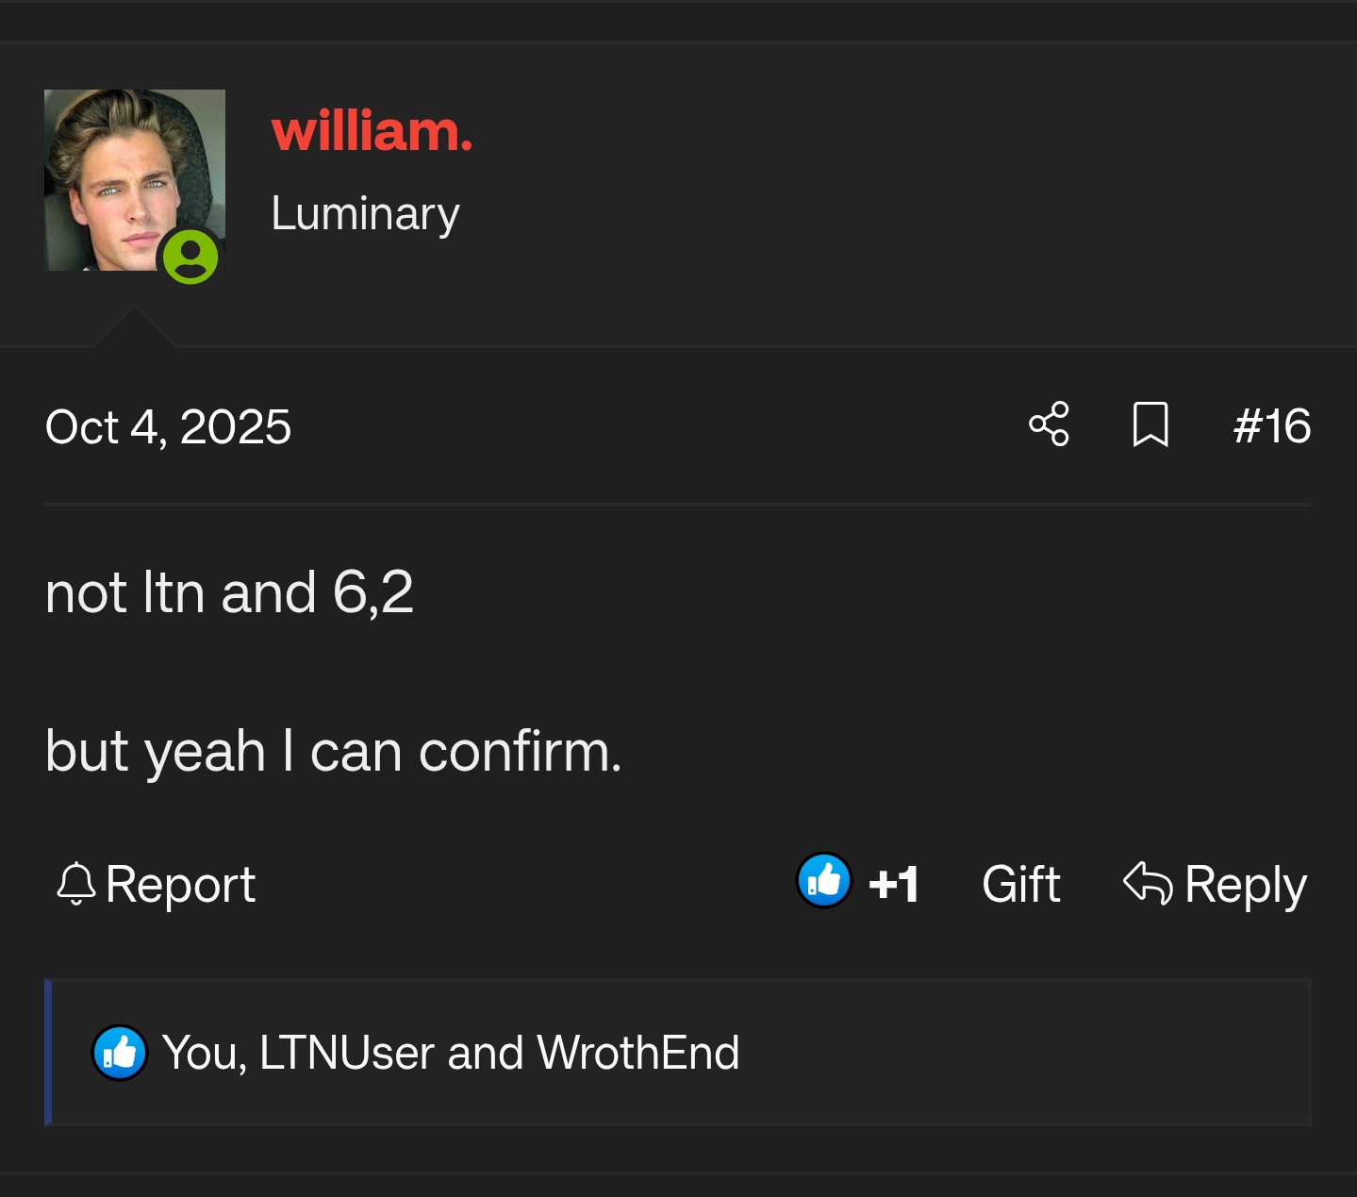Send a Gift to william.
This screenshot has width=1357, height=1197.
click(1020, 883)
